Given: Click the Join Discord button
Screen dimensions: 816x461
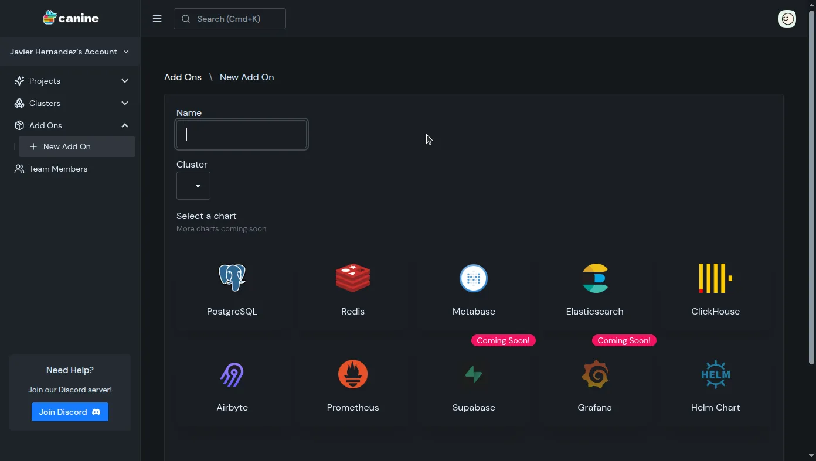Looking at the screenshot, I should point(70,411).
